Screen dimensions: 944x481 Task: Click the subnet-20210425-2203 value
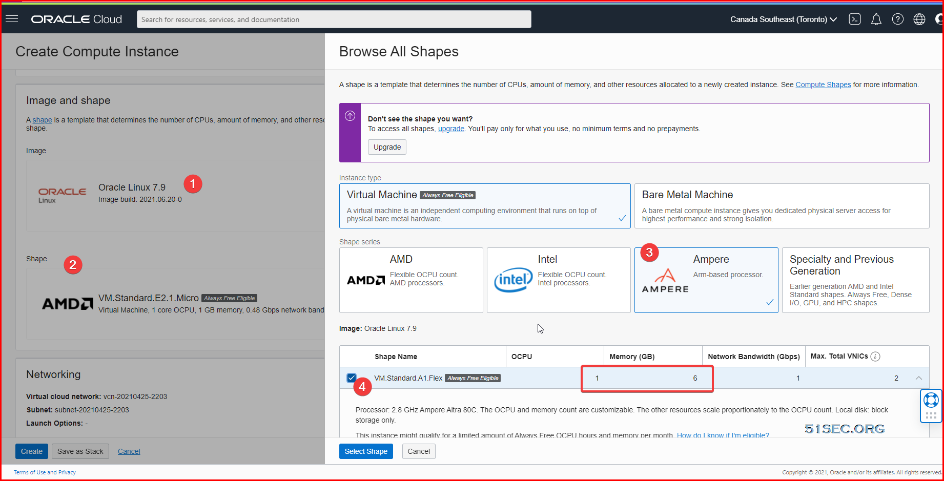coord(92,410)
